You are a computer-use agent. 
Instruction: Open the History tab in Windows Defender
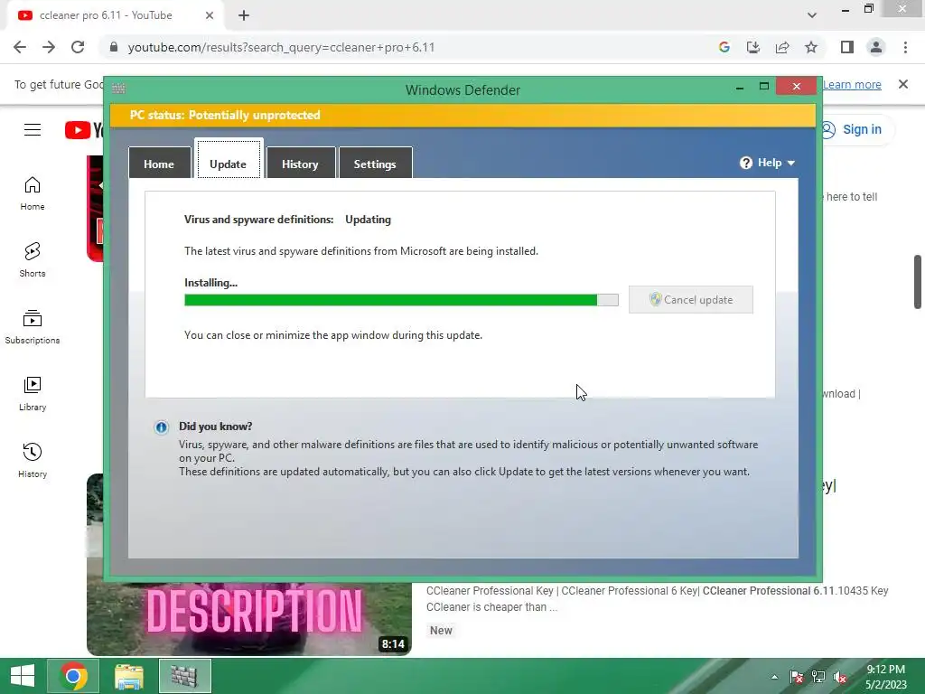[x=300, y=164]
